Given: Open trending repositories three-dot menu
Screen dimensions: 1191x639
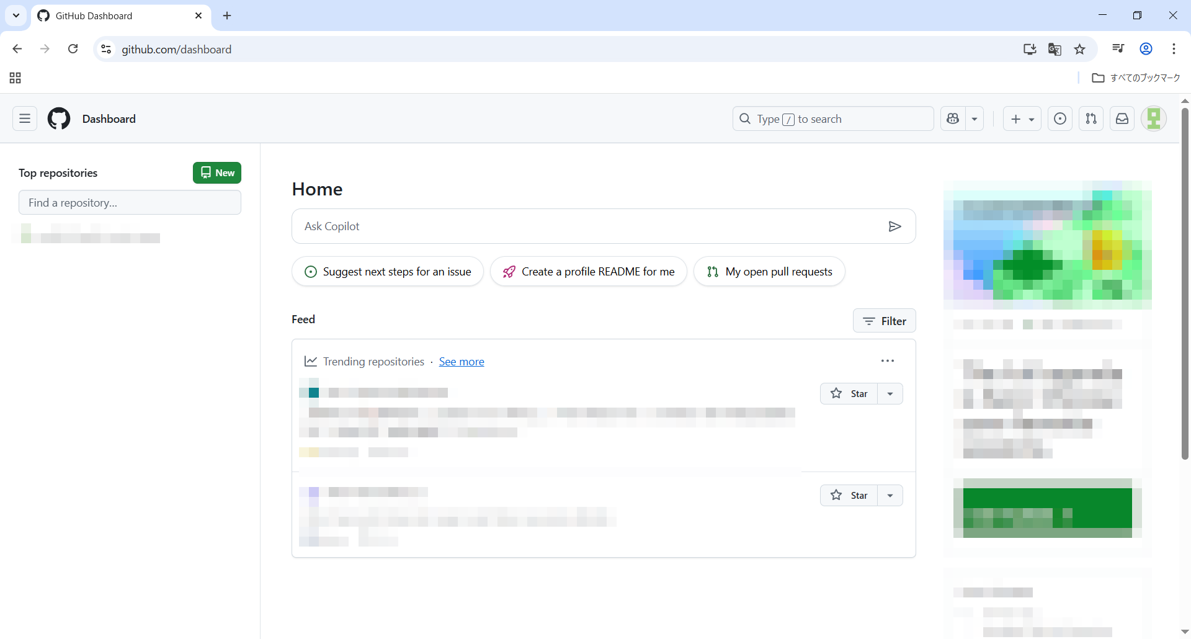Looking at the screenshot, I should (888, 361).
